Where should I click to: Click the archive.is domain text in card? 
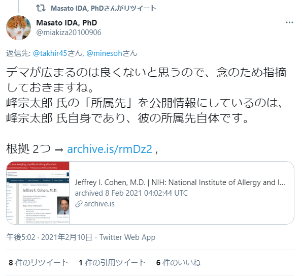pyautogui.click(x=99, y=204)
